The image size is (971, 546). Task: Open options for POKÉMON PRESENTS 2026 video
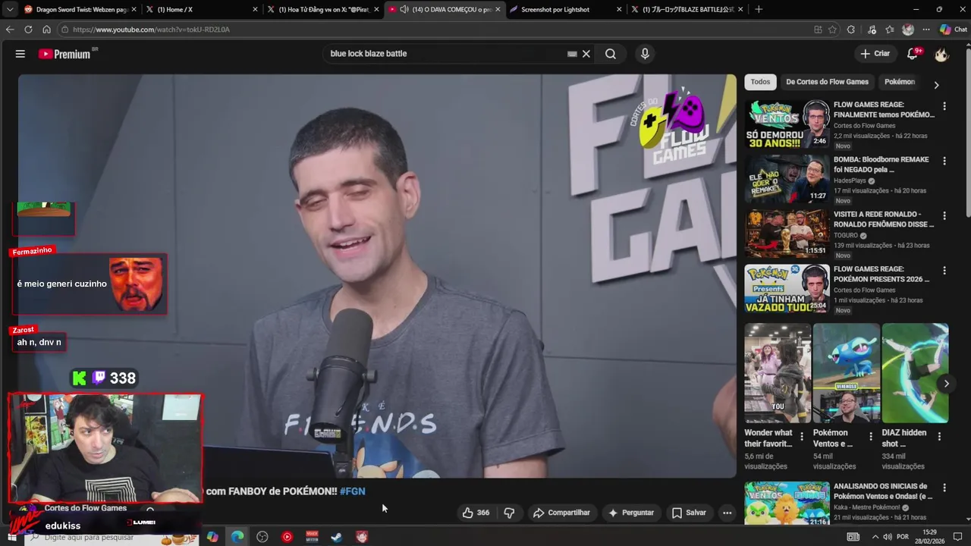tap(944, 270)
